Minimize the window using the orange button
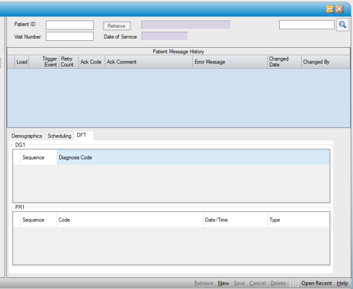This screenshot has width=353, height=289. pyautogui.click(x=330, y=9)
